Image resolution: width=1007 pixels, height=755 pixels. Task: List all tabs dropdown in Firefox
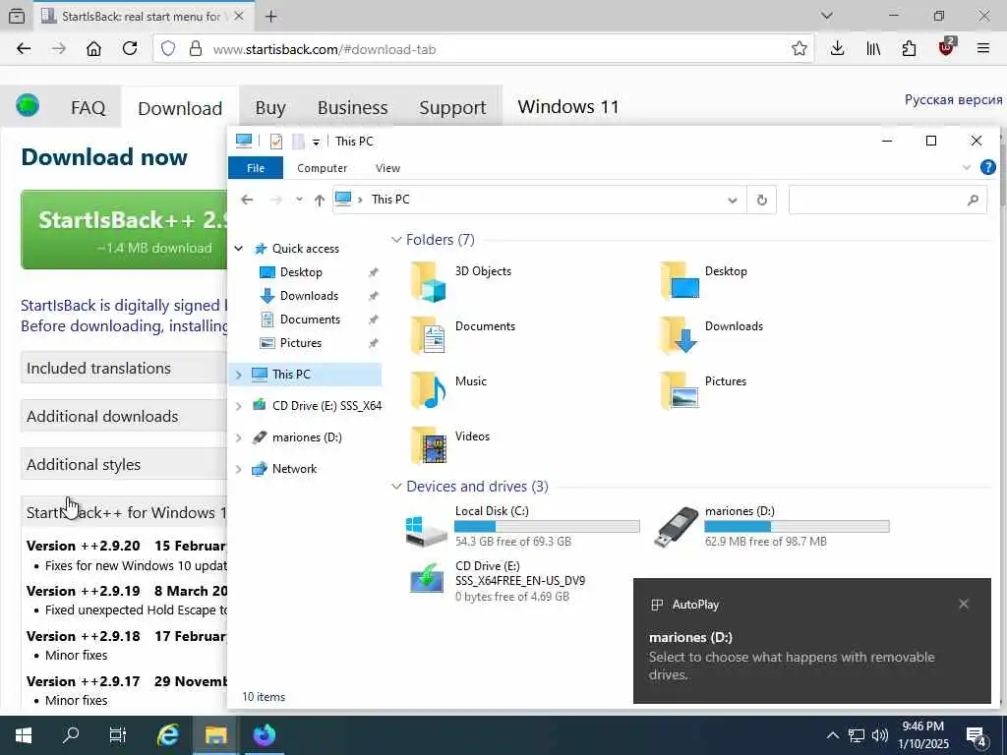point(826,16)
